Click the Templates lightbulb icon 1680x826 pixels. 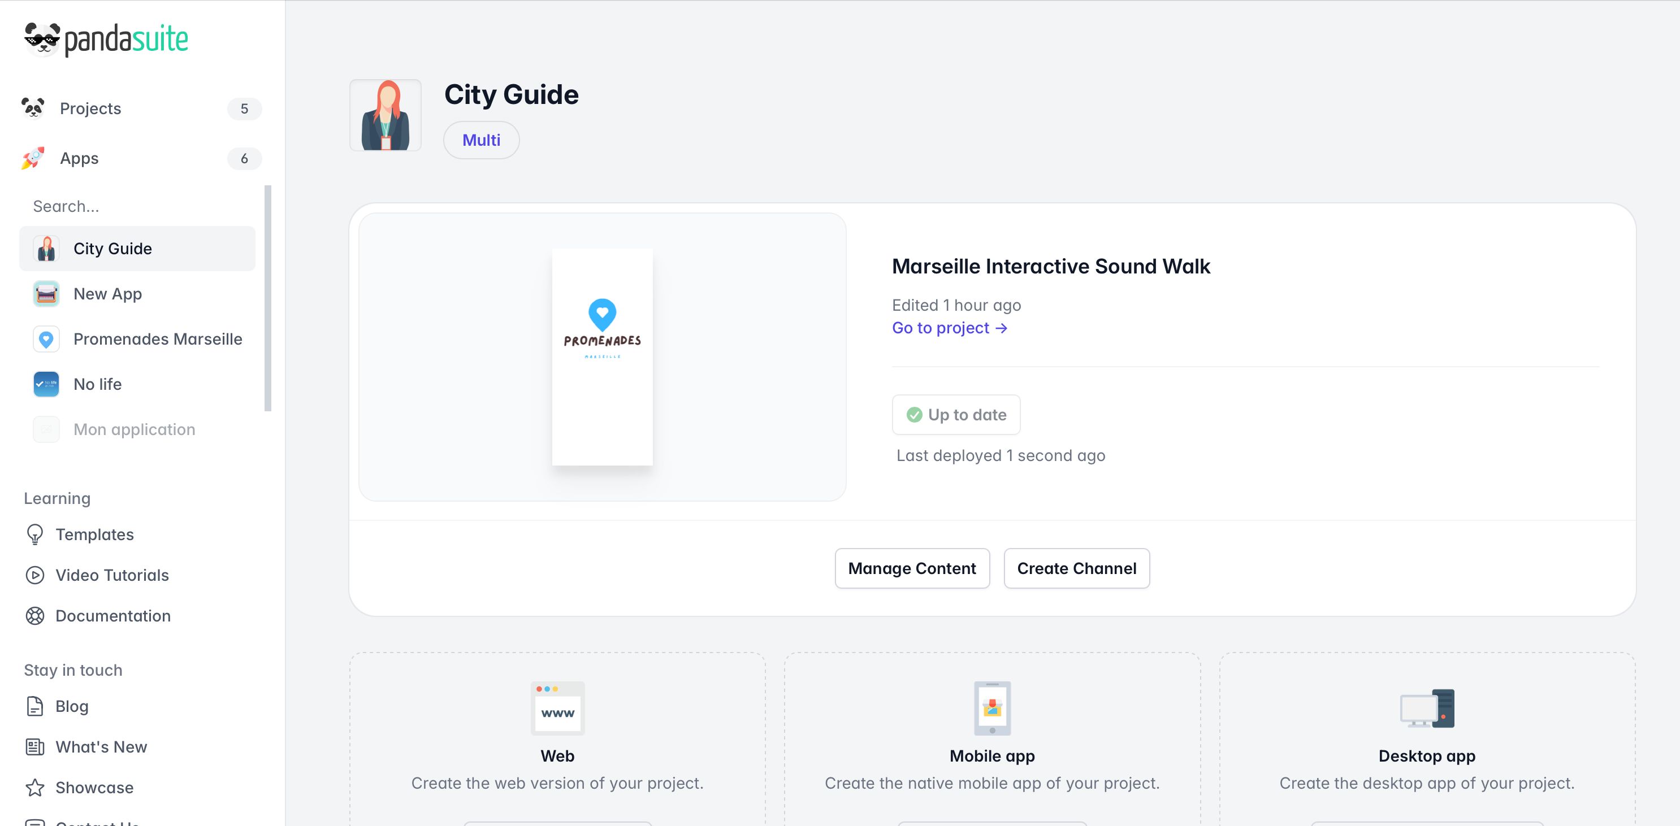[35, 534]
